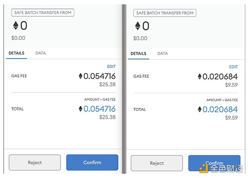Viewport: 248px width, 178px height.
Task: Click right SAFE BATCH TRANSFER FROM label
Action: [x=165, y=13]
